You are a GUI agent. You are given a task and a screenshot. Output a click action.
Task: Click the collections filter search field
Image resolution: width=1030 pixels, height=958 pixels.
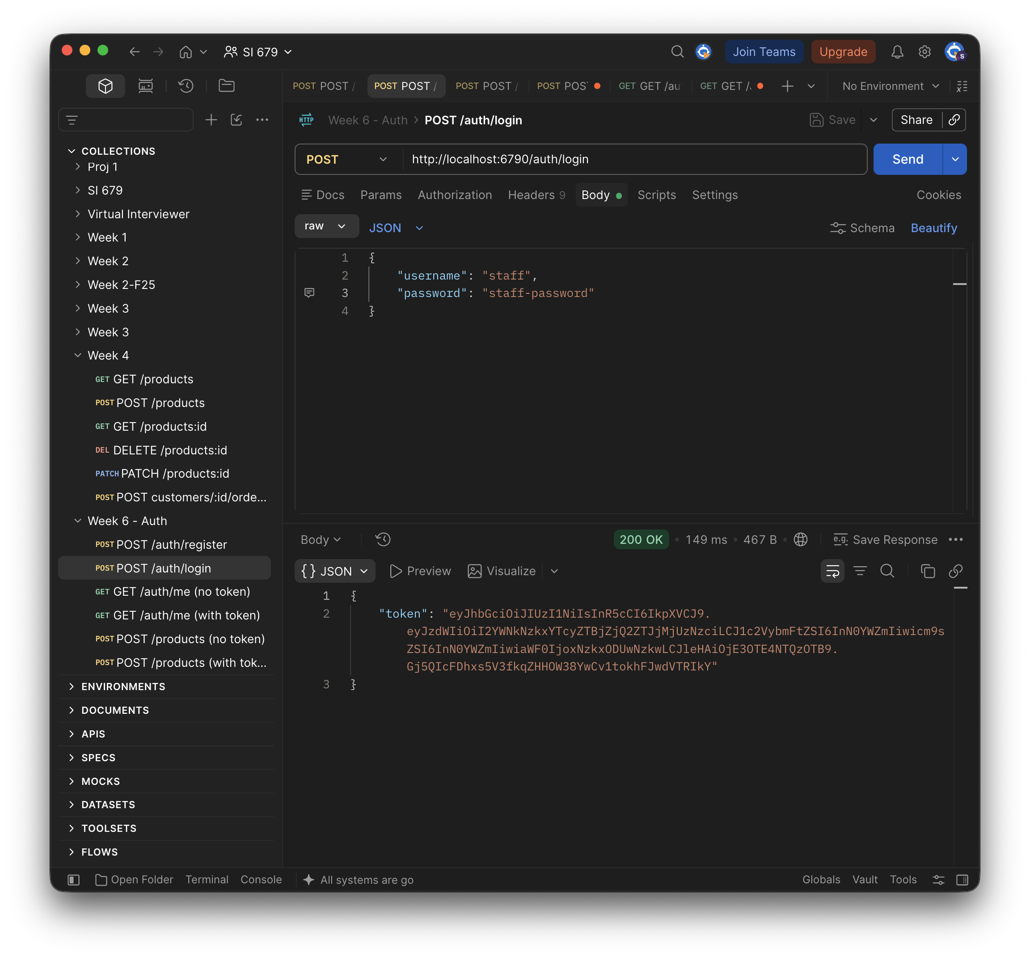[x=126, y=120]
